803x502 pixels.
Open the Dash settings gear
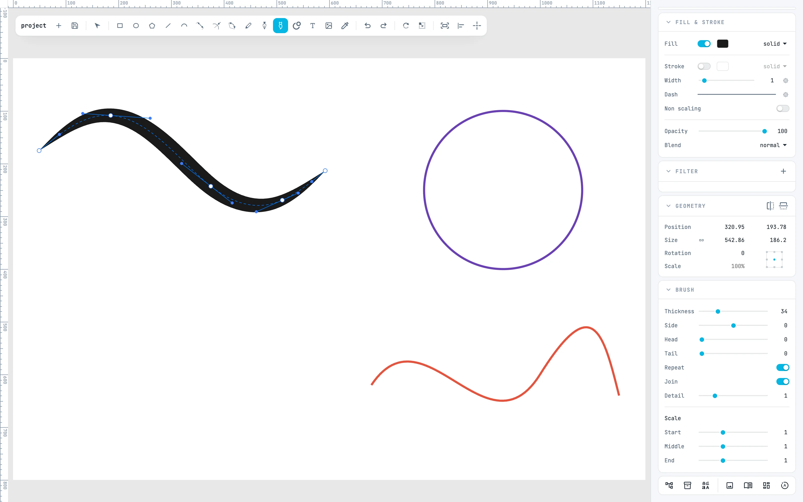(x=785, y=95)
